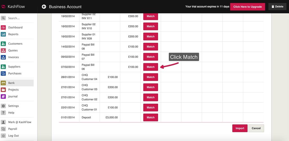Click Log Out in sidebar
289x141 pixels.
tap(13, 136)
